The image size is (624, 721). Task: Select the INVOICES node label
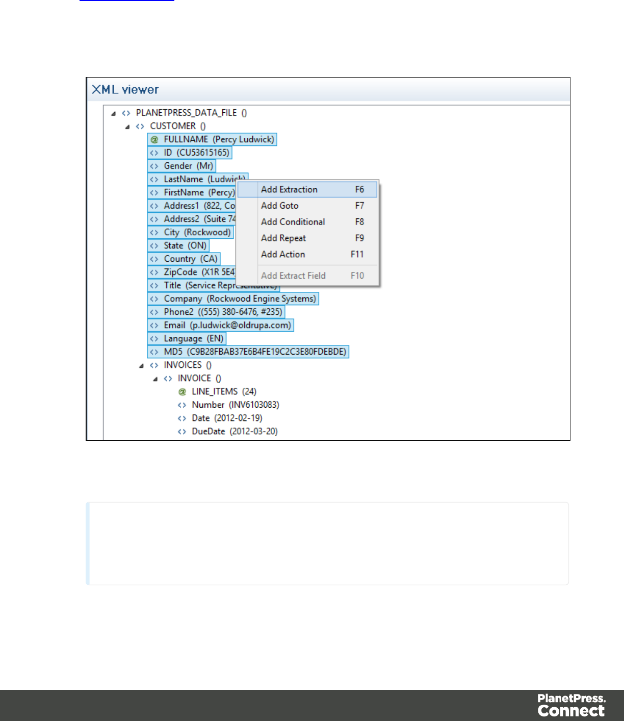coord(188,365)
